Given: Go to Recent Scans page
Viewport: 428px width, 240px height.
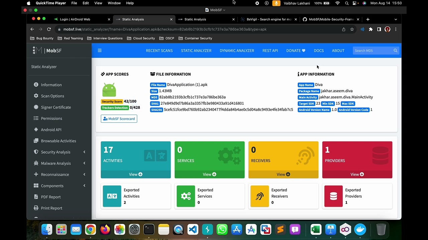Looking at the screenshot, I should click(159, 51).
